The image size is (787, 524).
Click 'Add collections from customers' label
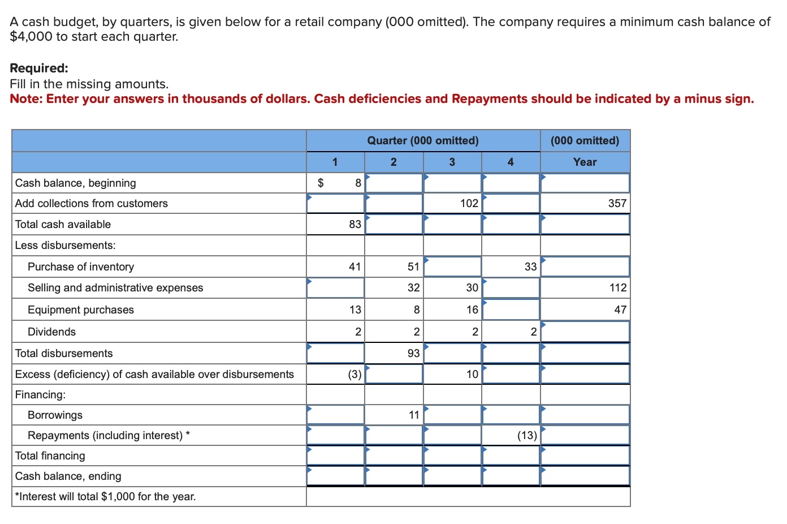coord(92,203)
